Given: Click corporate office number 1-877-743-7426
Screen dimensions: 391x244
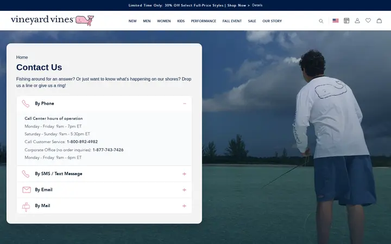Looking at the screenshot, I should (108, 150).
